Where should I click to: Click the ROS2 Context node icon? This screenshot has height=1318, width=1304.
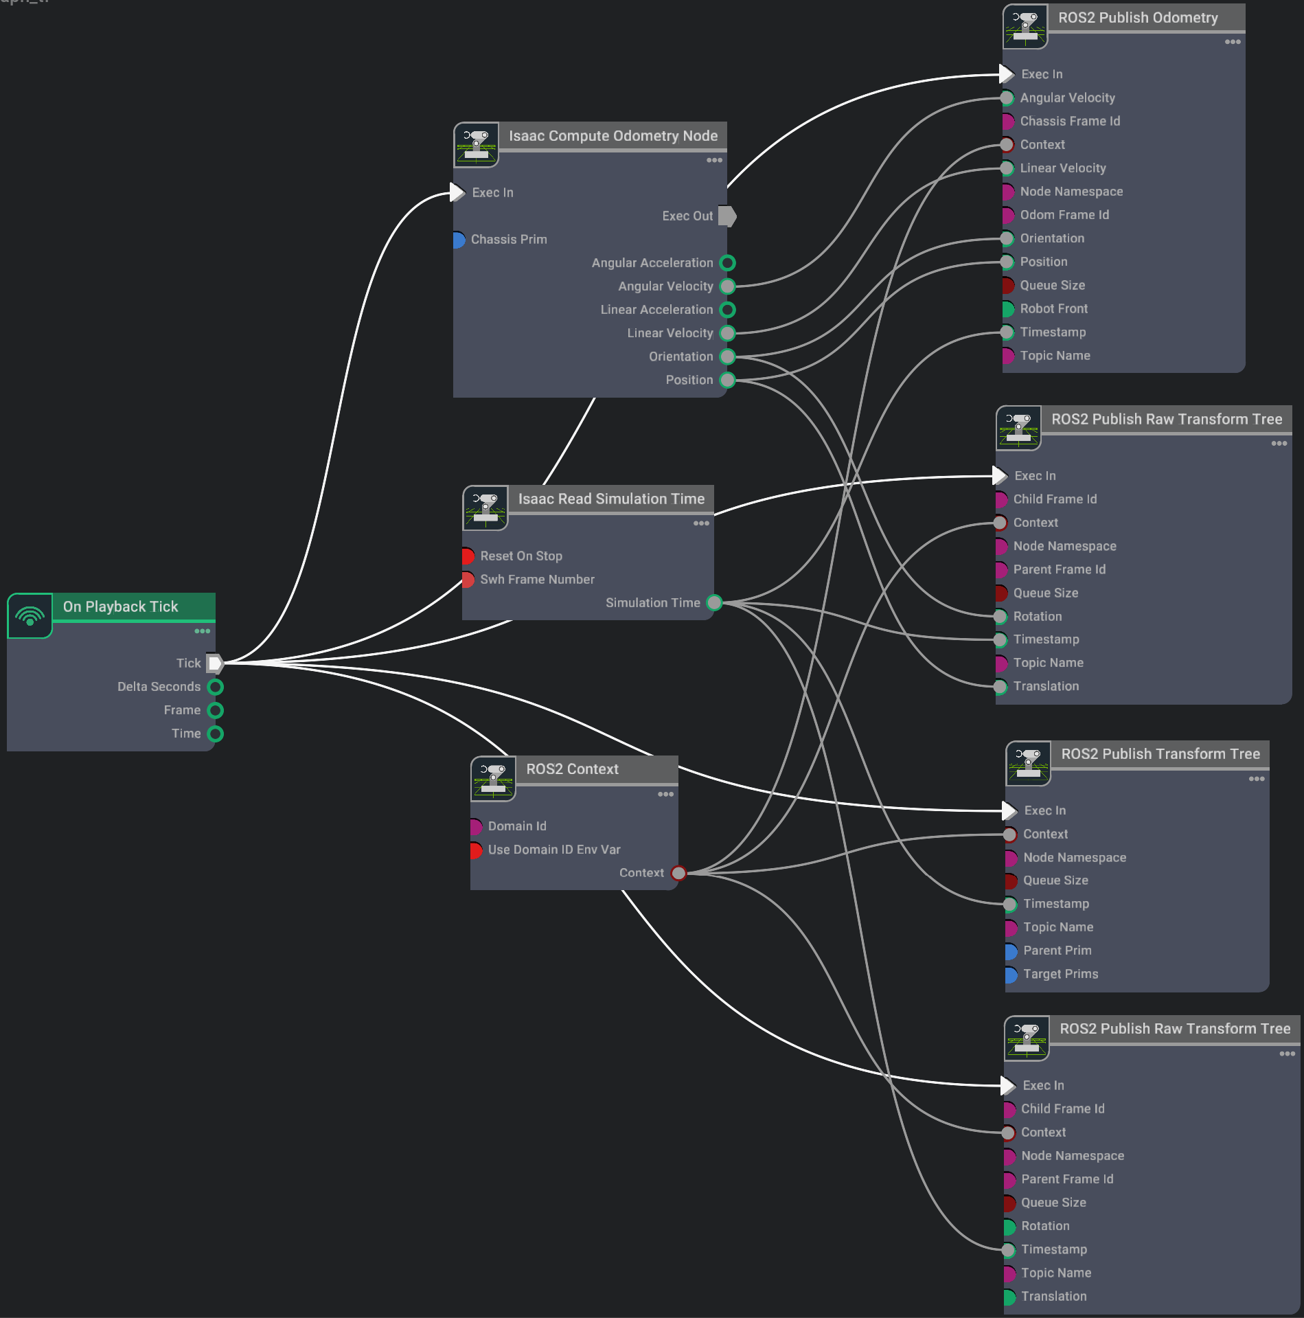pos(494,779)
